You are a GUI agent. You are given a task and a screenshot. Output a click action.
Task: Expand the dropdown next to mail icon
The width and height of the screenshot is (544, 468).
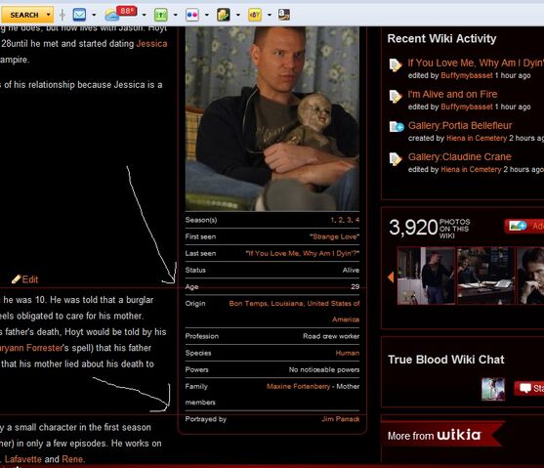click(94, 15)
